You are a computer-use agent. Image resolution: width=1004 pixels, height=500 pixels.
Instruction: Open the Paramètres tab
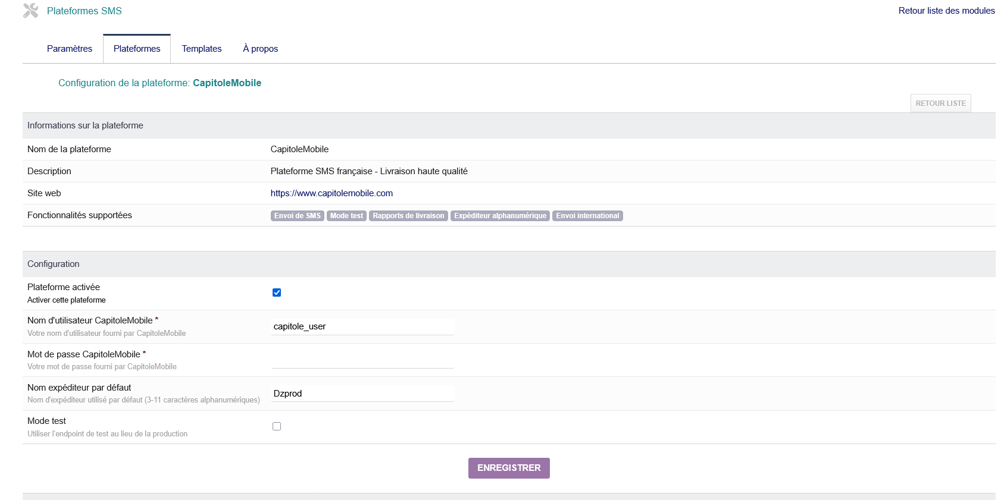[70, 49]
